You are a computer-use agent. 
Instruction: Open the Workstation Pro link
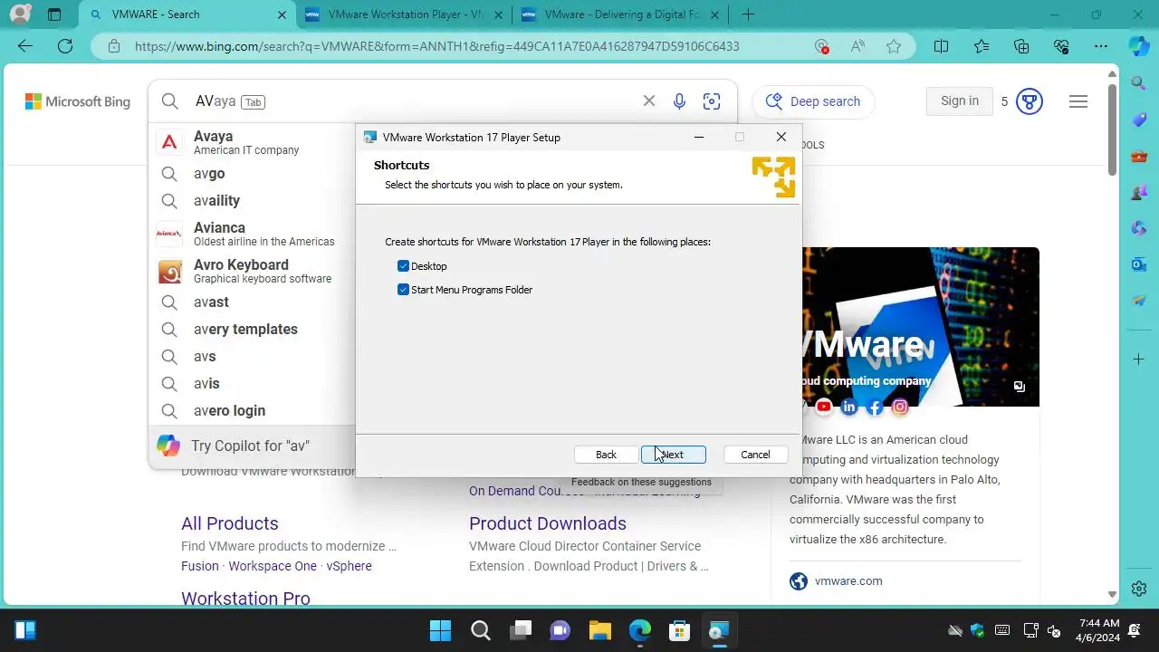point(245,599)
